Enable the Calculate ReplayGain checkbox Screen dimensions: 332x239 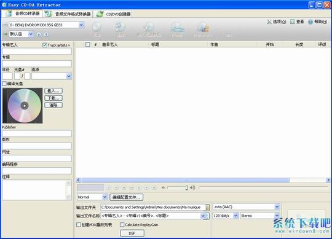pos(122,225)
